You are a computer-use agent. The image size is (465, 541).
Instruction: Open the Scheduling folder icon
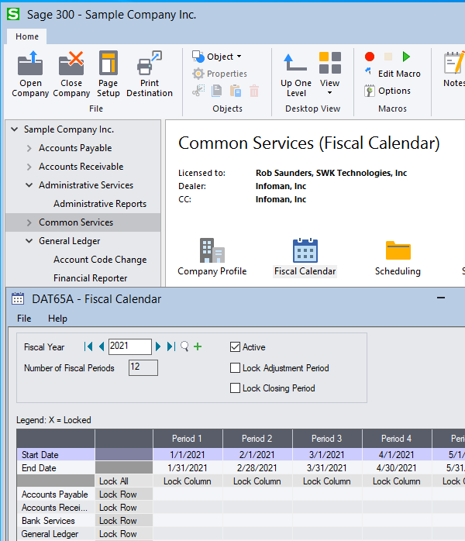point(398,250)
